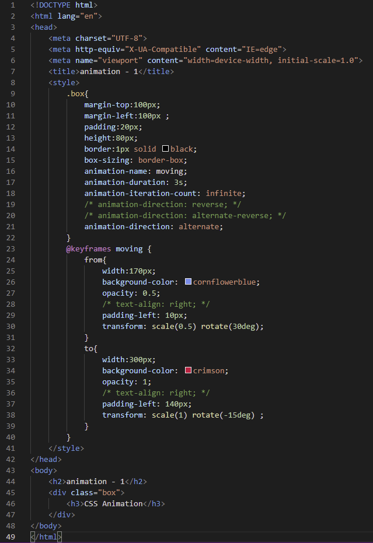Click line number 49 in the gutter
The image size is (373, 543).
pos(11,537)
